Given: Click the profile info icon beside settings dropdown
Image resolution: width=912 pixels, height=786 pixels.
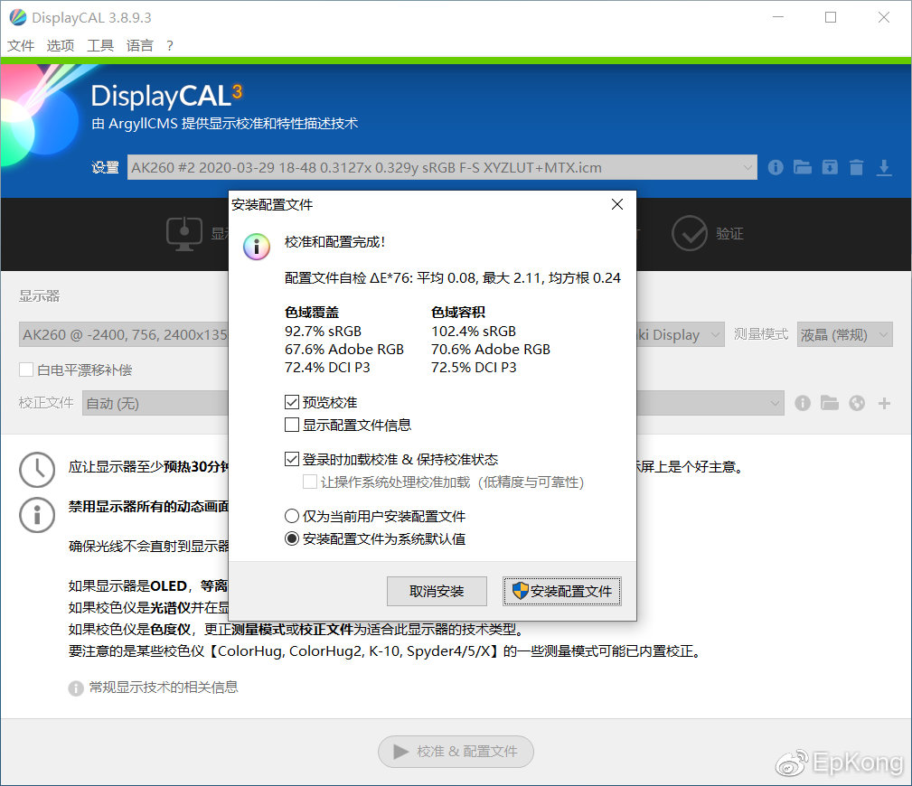Looking at the screenshot, I should coord(776,167).
